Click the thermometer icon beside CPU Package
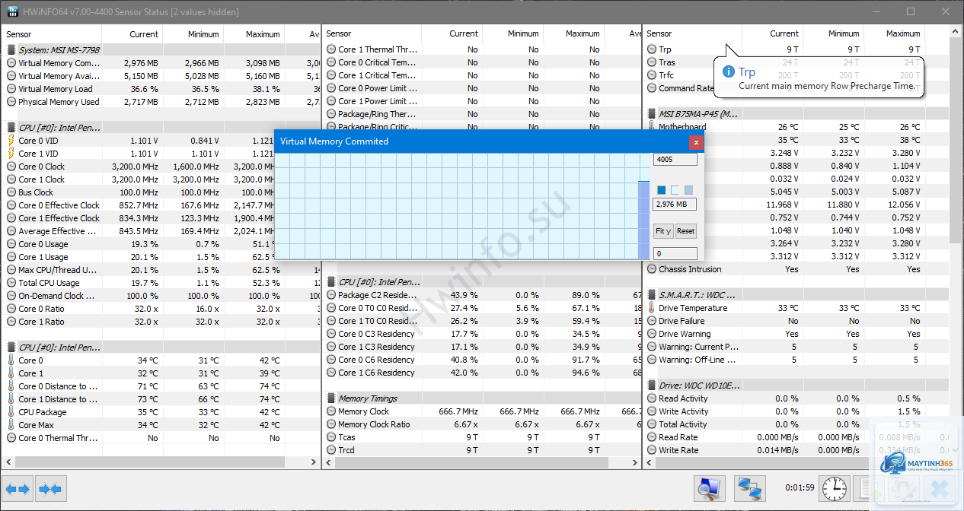This screenshot has width=964, height=511. [11, 412]
